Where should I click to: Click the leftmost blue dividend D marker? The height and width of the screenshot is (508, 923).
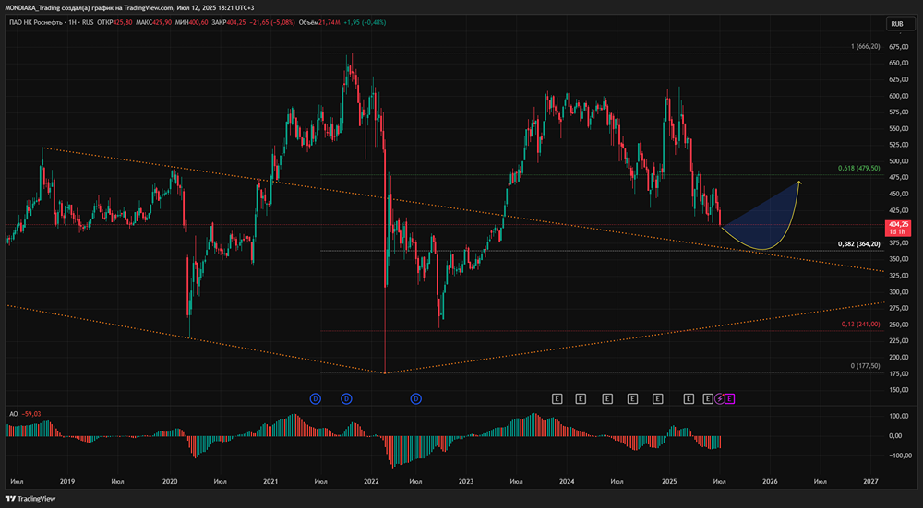tap(315, 398)
